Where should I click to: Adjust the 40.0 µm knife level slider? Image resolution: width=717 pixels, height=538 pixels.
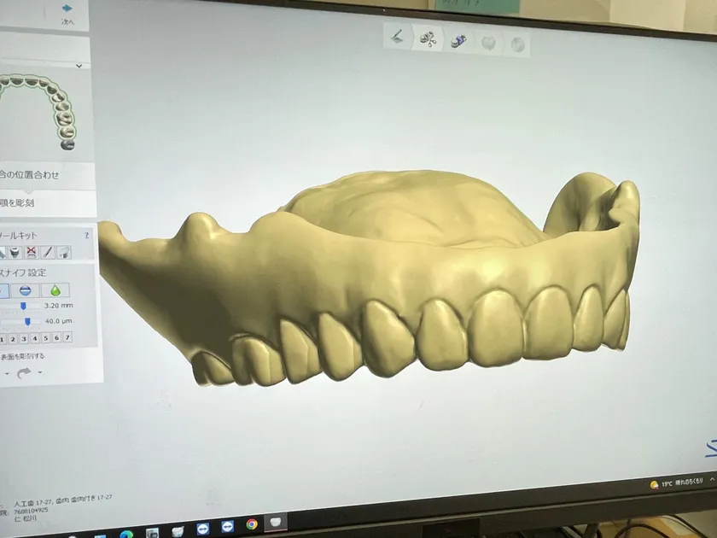click(26, 322)
